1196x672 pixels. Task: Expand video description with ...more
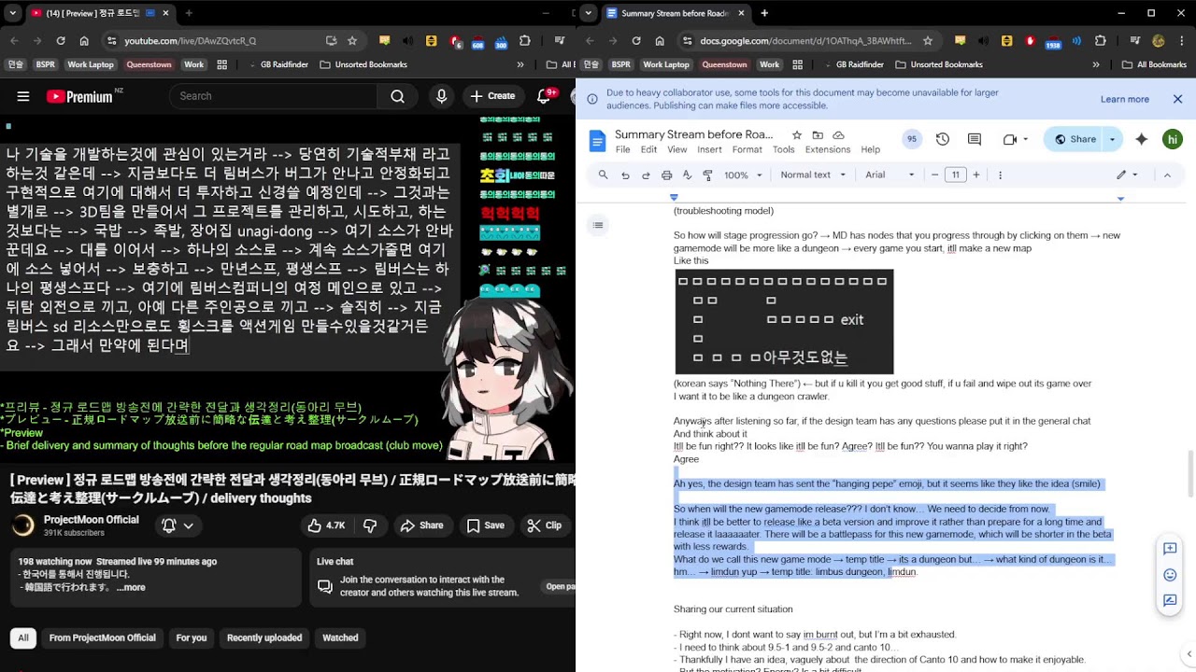click(x=130, y=587)
